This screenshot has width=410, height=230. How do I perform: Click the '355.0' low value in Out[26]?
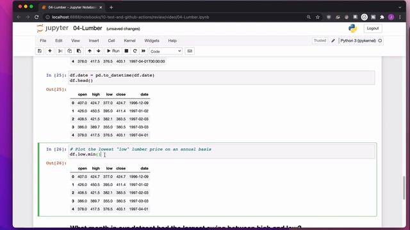click(x=108, y=201)
